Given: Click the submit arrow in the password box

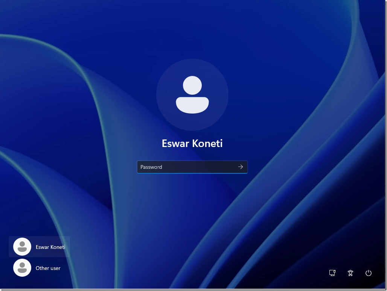Looking at the screenshot, I should [241, 167].
